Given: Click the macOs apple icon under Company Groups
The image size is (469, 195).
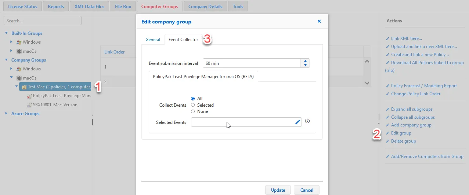Looking at the screenshot, I should pos(19,78).
